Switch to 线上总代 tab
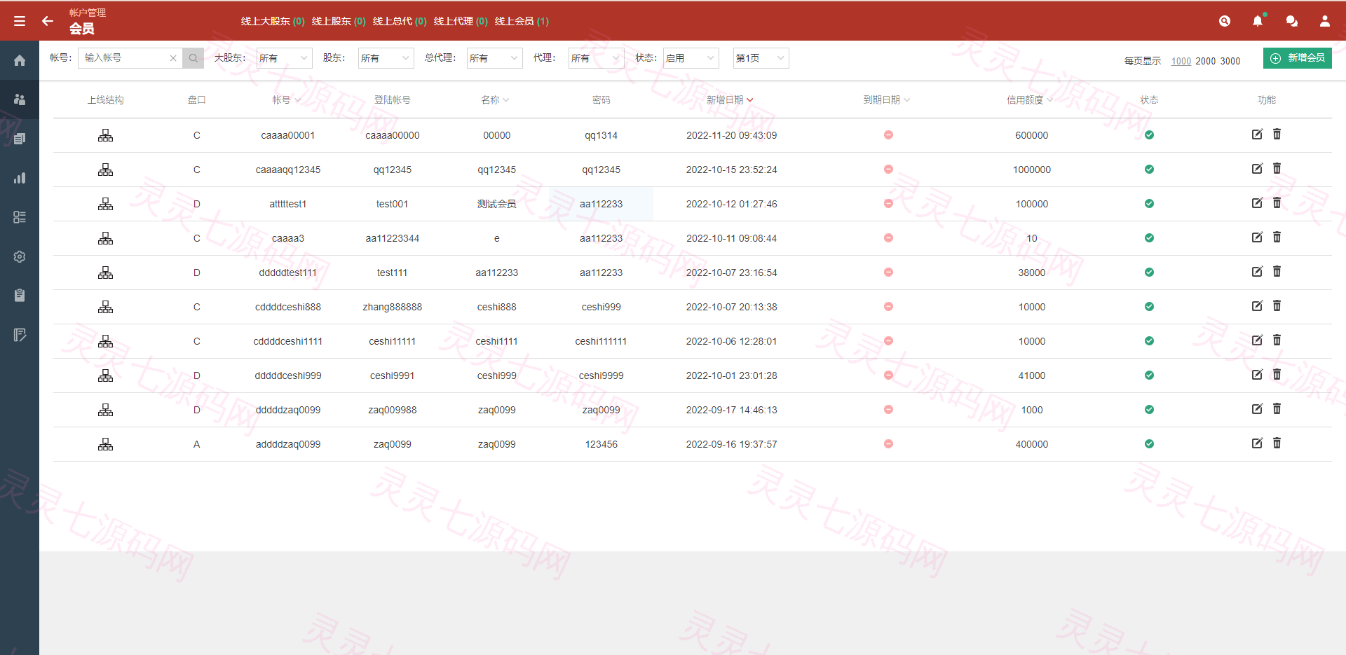1346x655 pixels. click(400, 21)
